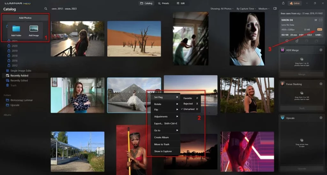The image size is (327, 175).
Task: Choose Move to Trash menu entry
Action: tap(162, 144)
